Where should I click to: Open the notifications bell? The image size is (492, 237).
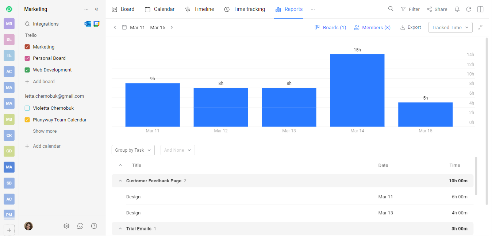point(457,9)
